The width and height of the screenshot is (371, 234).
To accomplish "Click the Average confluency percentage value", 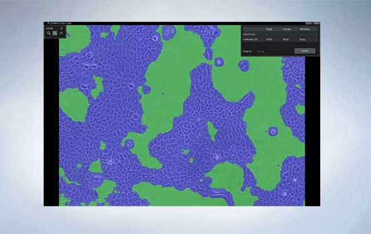I will tap(285, 39).
